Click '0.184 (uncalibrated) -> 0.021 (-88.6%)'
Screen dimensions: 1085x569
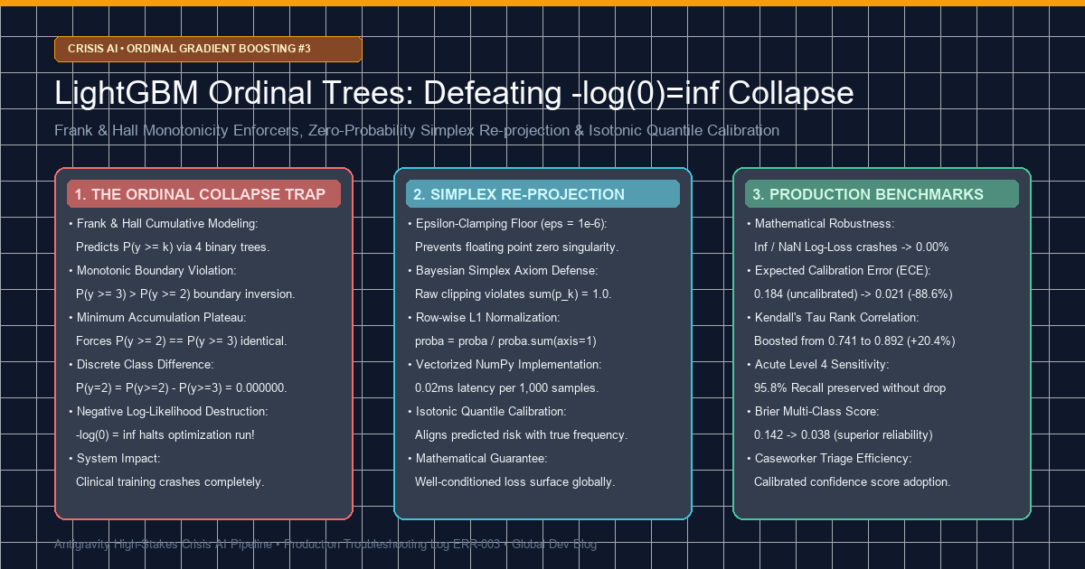(x=853, y=294)
